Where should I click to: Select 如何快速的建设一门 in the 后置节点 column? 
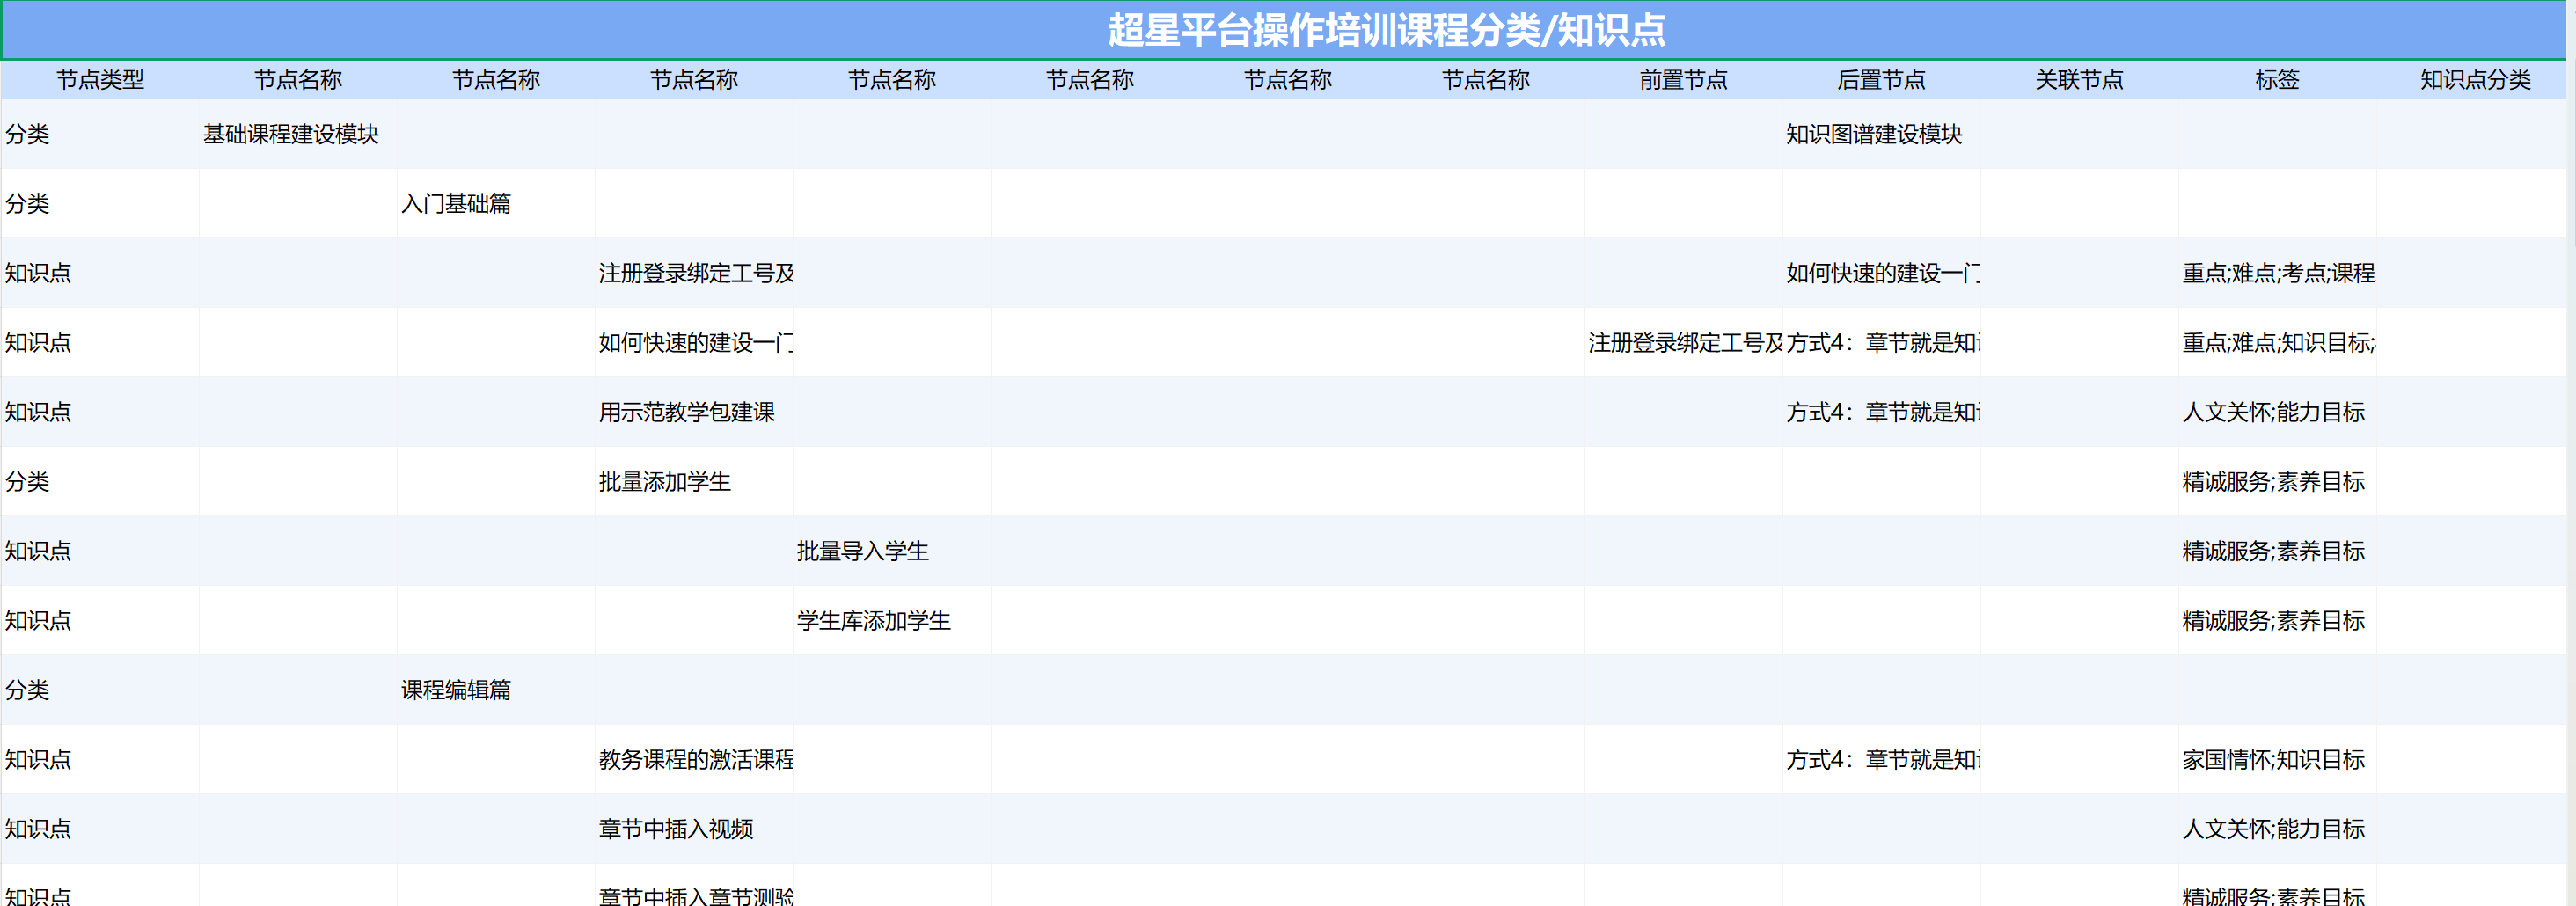[x=1883, y=273]
